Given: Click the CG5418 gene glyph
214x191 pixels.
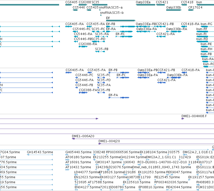Looking at the screenshot, I should point(184,5).
